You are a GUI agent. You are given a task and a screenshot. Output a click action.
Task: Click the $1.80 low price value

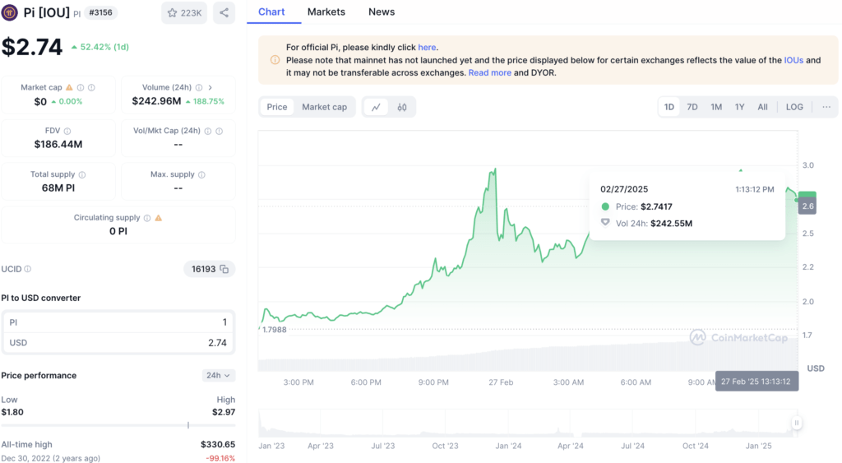[12, 412]
